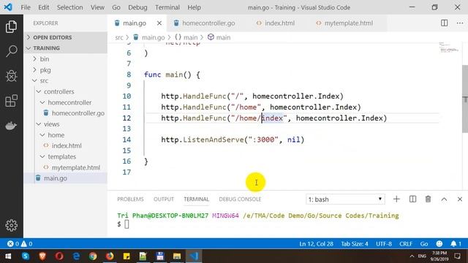Image resolution: width=468 pixels, height=263 pixels.
Task: Switch to the Debug Console tab
Action: [x=240, y=199]
